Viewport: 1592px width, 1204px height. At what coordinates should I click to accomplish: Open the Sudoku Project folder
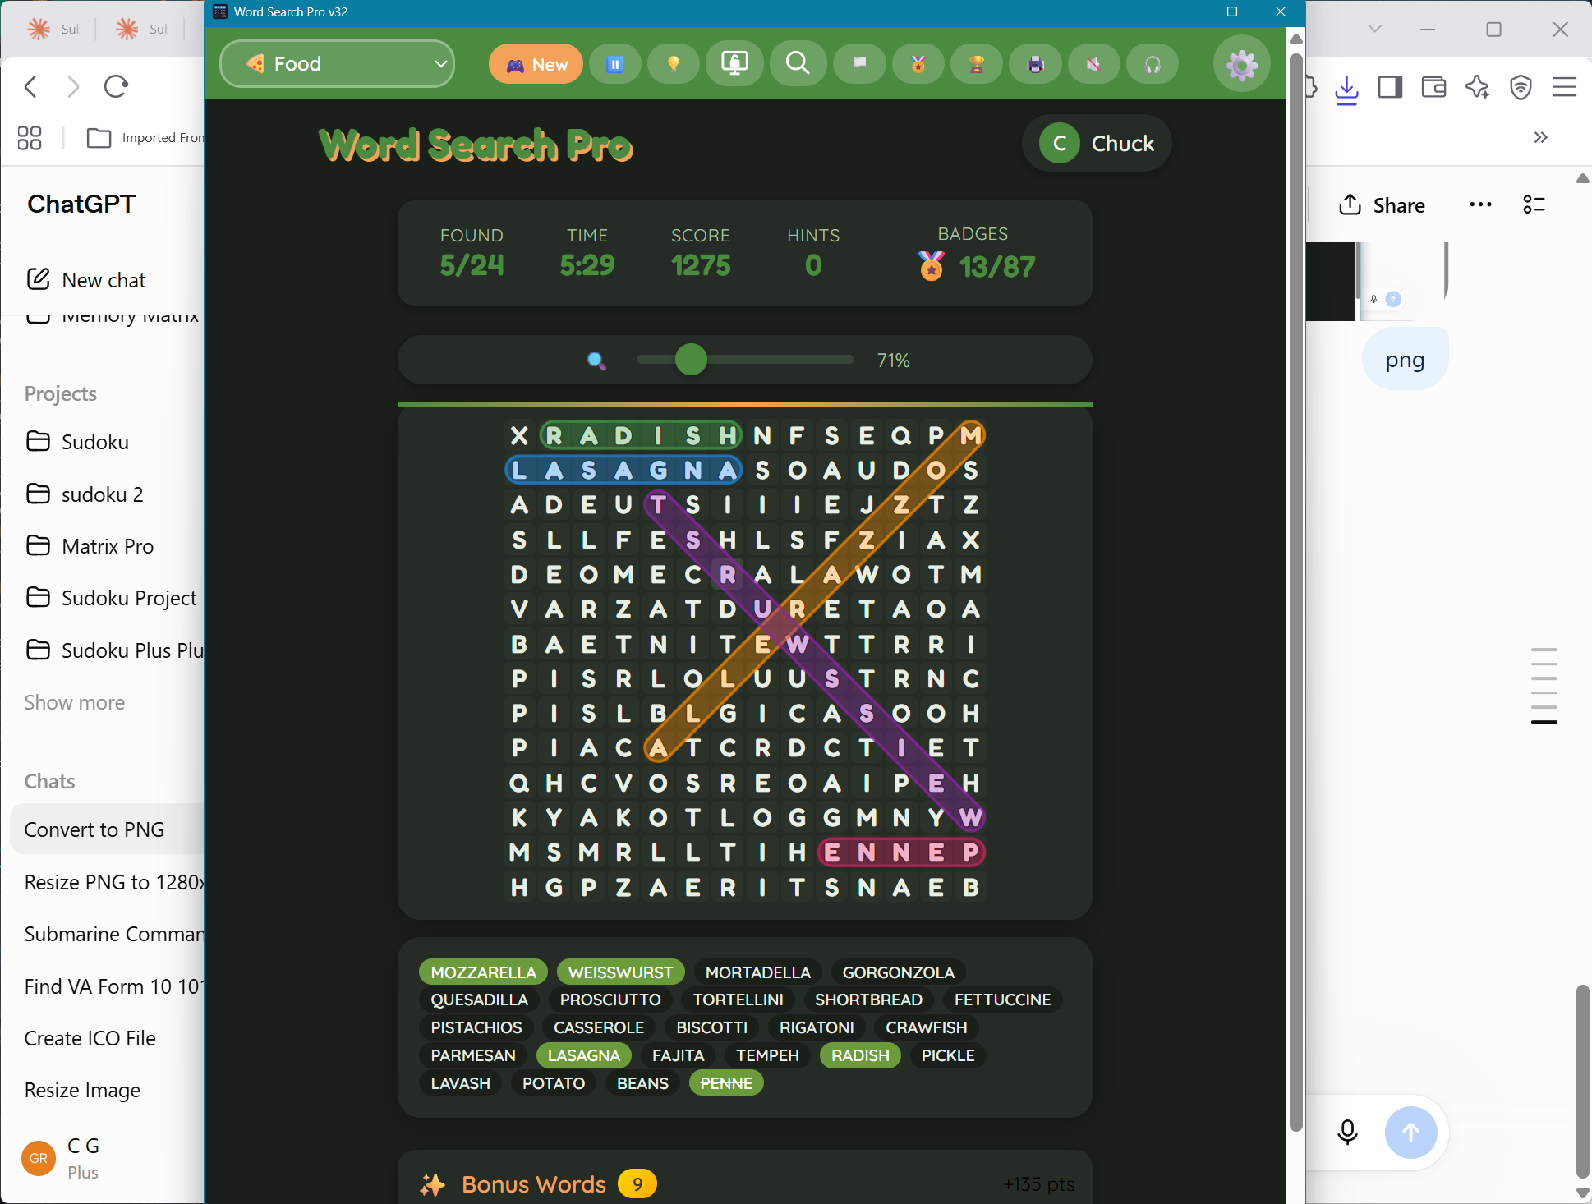click(x=112, y=598)
